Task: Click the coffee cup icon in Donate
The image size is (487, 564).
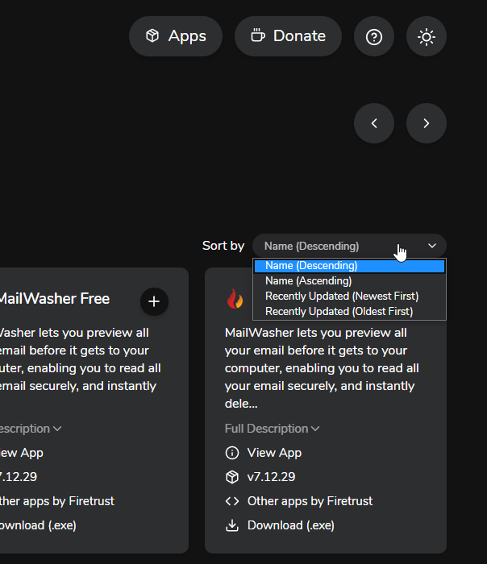Action: (x=258, y=35)
